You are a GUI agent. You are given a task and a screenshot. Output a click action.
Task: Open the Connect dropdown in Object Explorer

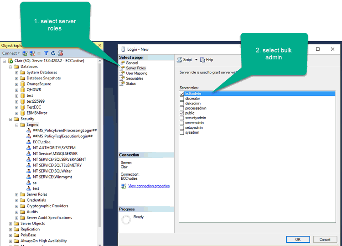coord(11,53)
